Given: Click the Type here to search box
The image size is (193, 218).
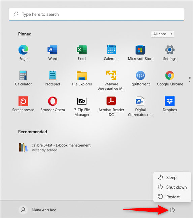Looking at the screenshot, I should click(x=96, y=14).
